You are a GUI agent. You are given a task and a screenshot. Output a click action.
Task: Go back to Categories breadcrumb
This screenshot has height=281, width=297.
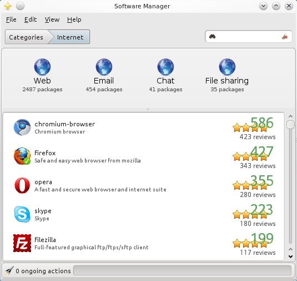(26, 37)
